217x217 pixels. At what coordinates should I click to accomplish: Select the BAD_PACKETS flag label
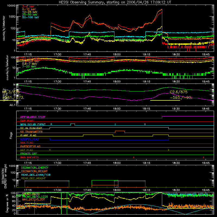click(30, 157)
